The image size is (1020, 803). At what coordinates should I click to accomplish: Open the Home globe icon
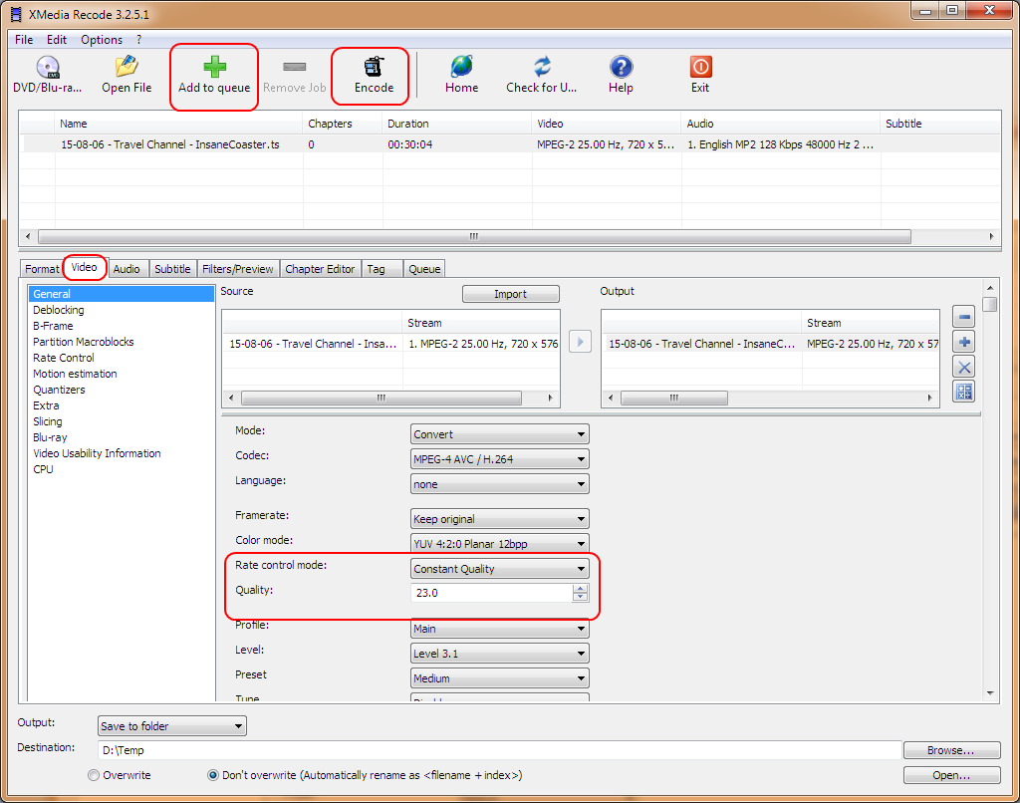pos(461,67)
